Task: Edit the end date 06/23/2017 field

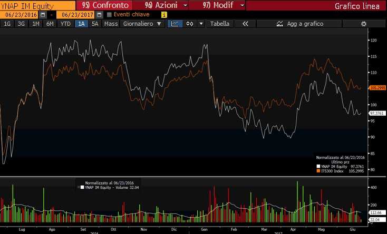Action: click(x=75, y=15)
